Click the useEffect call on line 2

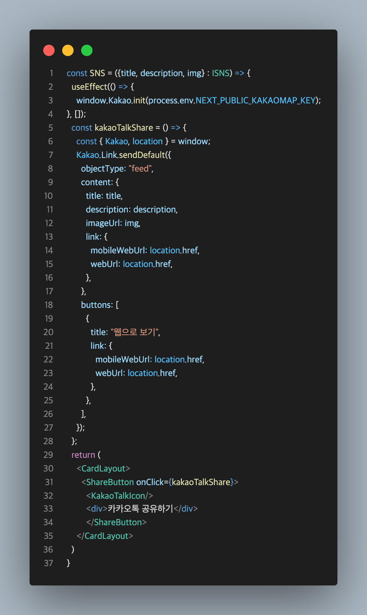89,87
